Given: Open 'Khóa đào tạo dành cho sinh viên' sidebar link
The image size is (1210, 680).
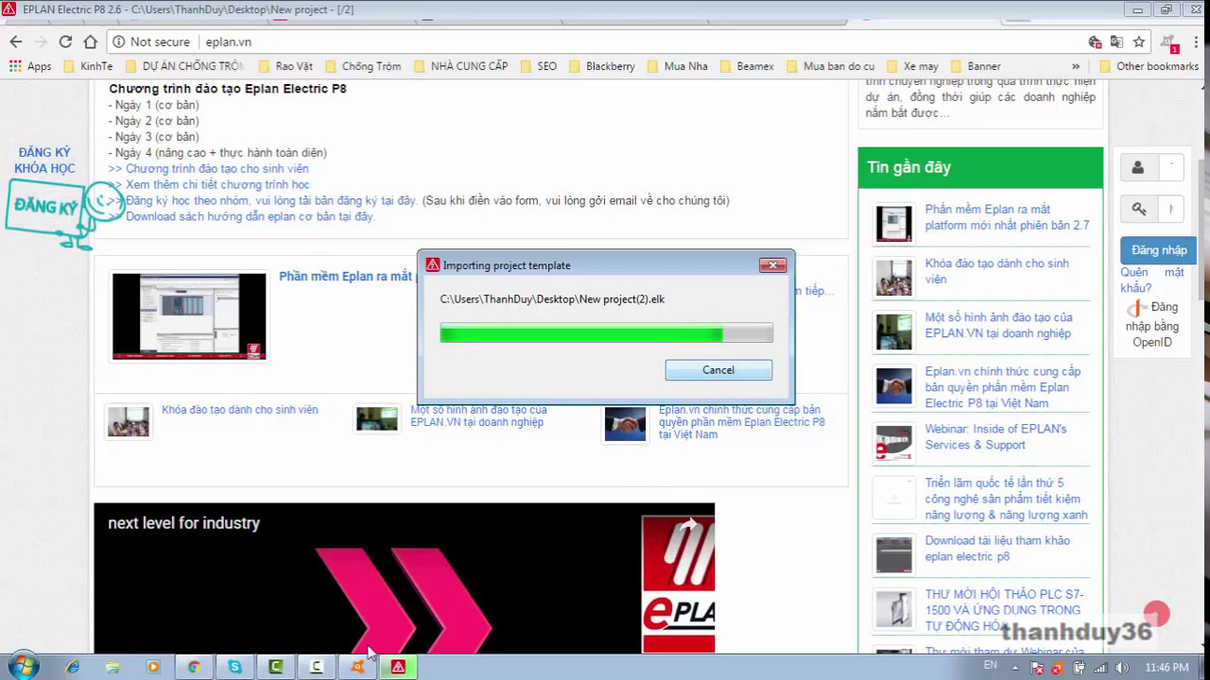Looking at the screenshot, I should [996, 271].
